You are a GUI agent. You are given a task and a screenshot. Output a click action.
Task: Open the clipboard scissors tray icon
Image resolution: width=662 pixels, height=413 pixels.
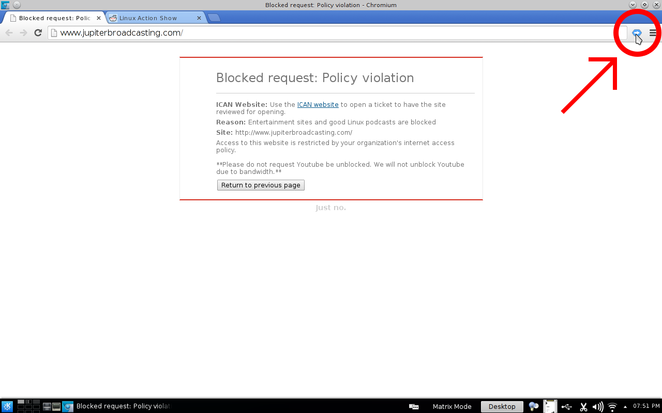point(583,407)
